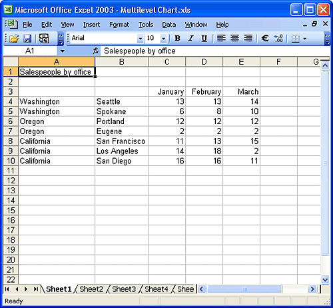Click the Borders toolbar icon
Image resolution: width=333 pixels, height=308 pixels.
click(x=295, y=39)
